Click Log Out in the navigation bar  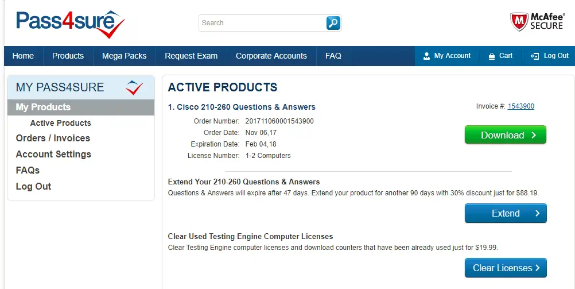pyautogui.click(x=550, y=56)
